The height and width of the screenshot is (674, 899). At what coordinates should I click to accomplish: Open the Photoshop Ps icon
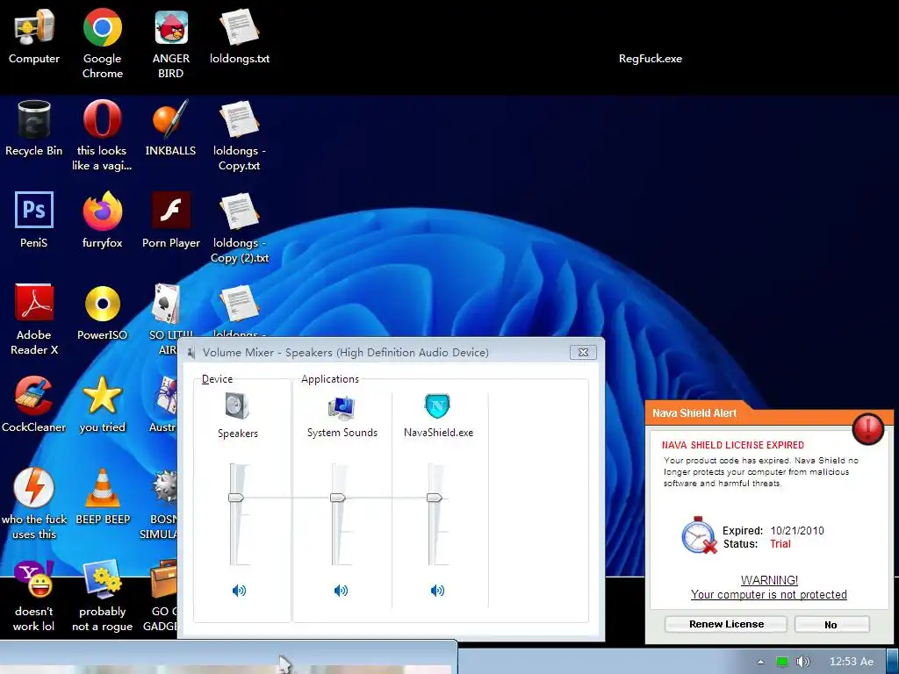(x=34, y=211)
